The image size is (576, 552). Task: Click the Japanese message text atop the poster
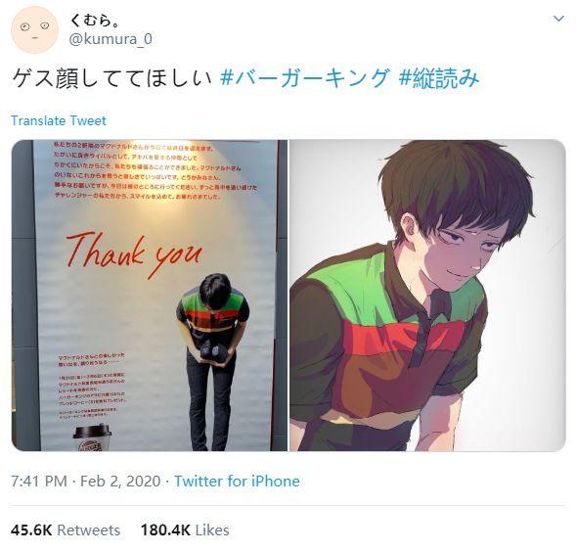(x=156, y=172)
